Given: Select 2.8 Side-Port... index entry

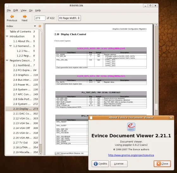Looking at the screenshot, I should coord(22,99).
